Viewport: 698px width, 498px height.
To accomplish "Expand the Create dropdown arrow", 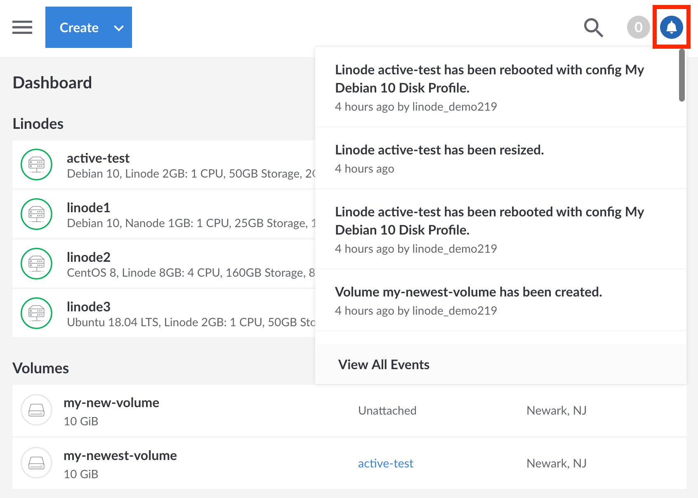I will [119, 28].
